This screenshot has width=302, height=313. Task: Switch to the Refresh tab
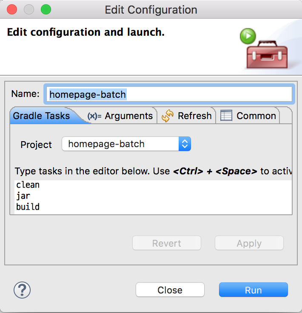(187, 116)
